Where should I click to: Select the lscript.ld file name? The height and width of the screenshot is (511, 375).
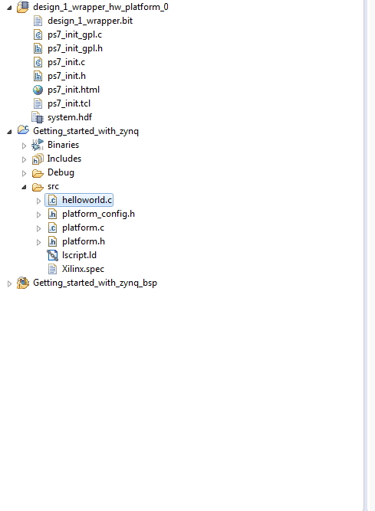coord(79,255)
